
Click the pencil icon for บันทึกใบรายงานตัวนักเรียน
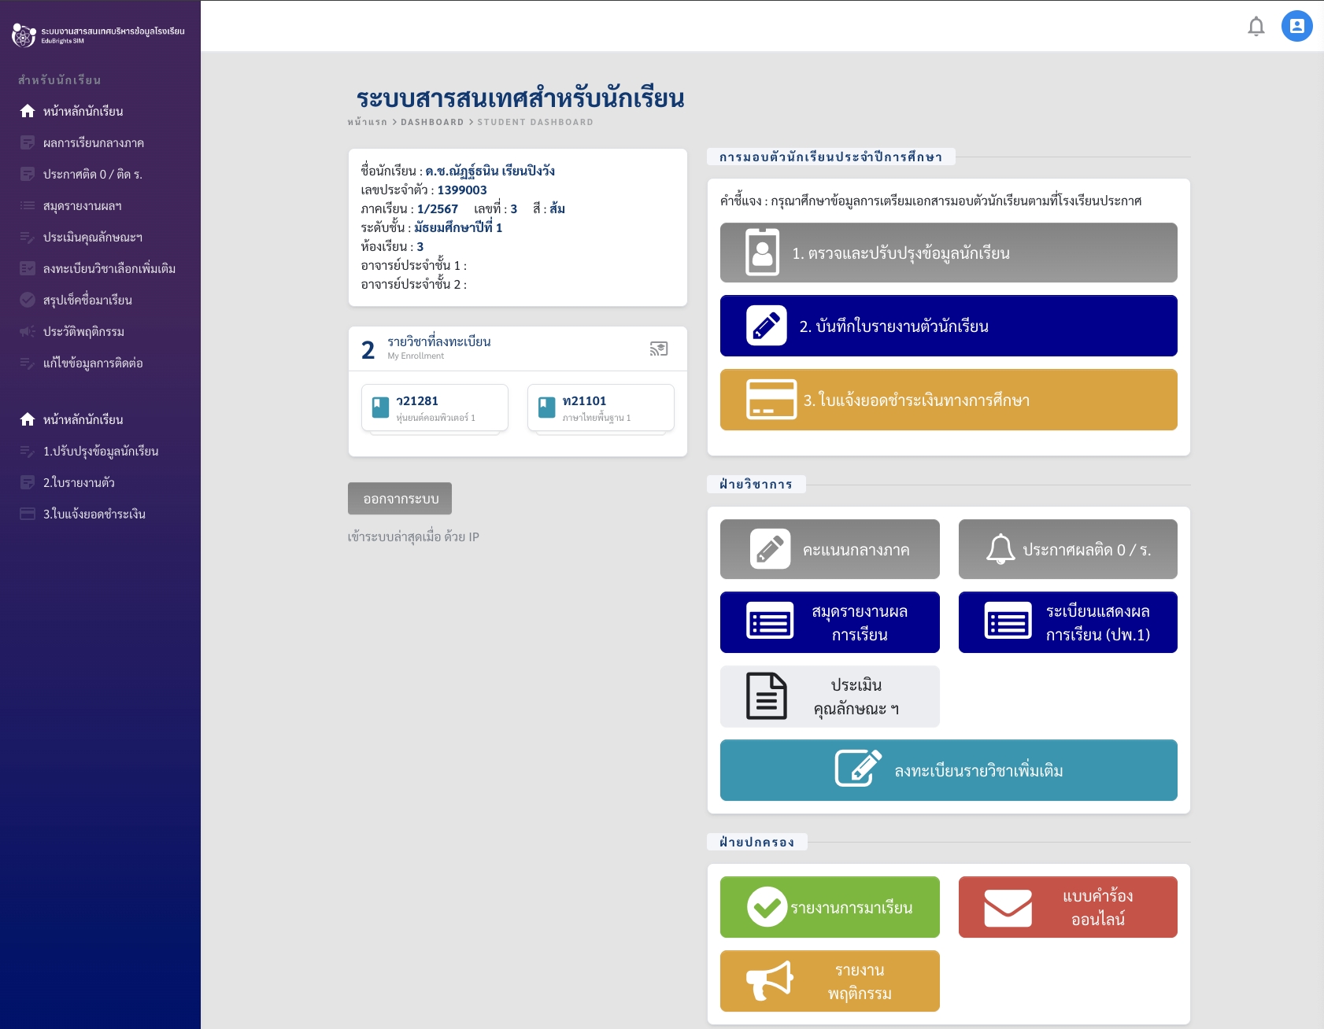[x=766, y=326]
